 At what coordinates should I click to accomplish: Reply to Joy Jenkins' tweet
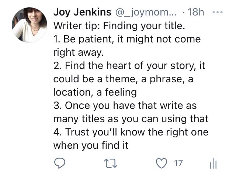click(60, 163)
